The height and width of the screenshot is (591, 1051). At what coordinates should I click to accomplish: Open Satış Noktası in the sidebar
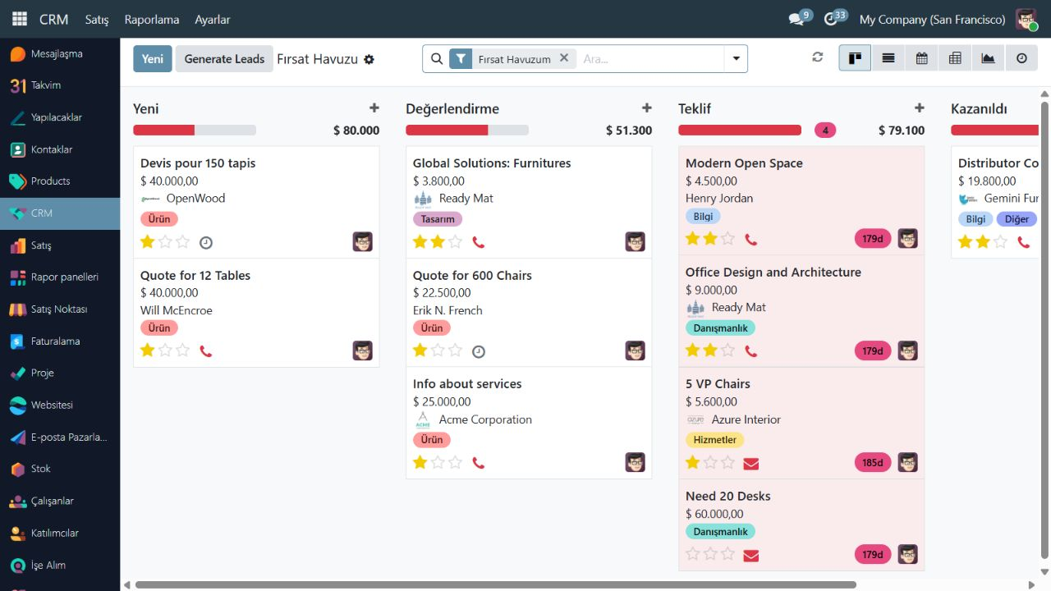pyautogui.click(x=60, y=309)
